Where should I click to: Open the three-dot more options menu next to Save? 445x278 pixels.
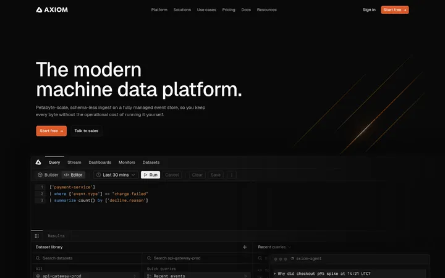(x=232, y=175)
